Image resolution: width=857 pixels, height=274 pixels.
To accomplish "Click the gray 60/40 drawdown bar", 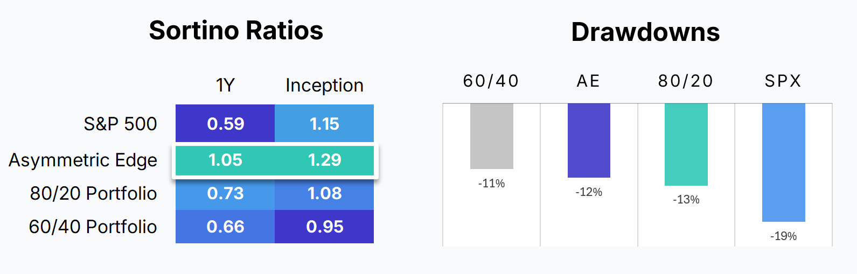I will (x=491, y=136).
